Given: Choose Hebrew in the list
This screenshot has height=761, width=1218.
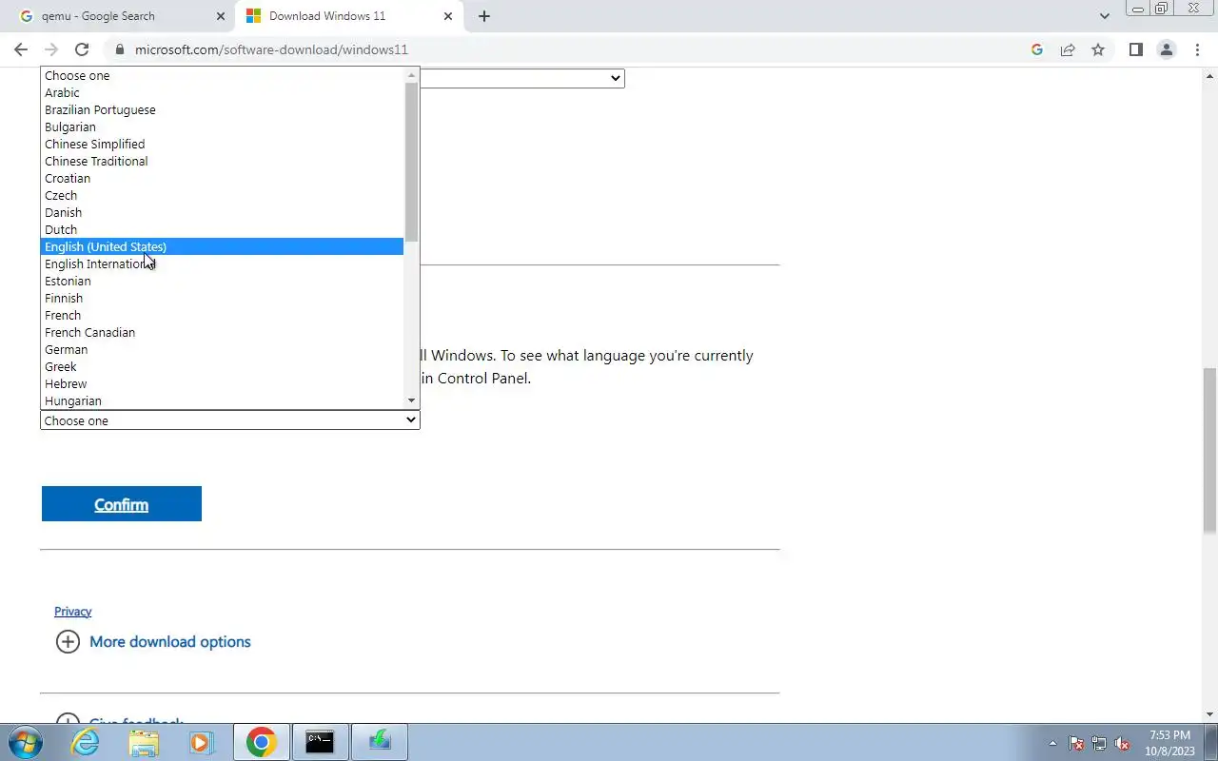Looking at the screenshot, I should pyautogui.click(x=223, y=383).
